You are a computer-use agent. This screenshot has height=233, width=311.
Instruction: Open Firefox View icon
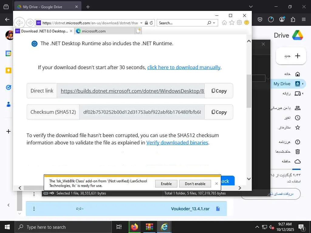coord(6,7)
